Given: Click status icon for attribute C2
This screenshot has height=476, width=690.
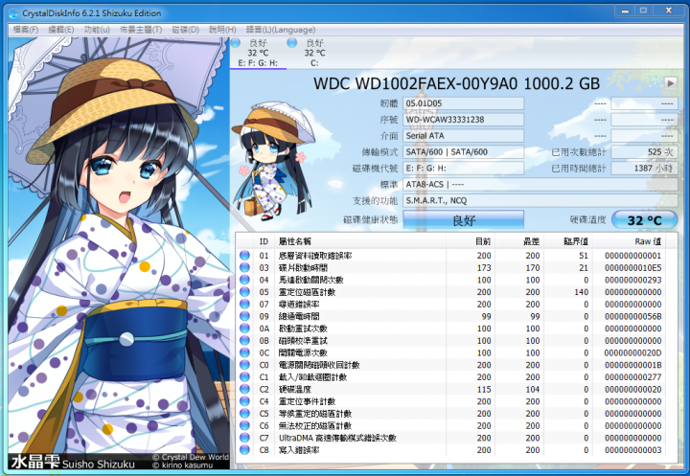Looking at the screenshot, I should 244,390.
